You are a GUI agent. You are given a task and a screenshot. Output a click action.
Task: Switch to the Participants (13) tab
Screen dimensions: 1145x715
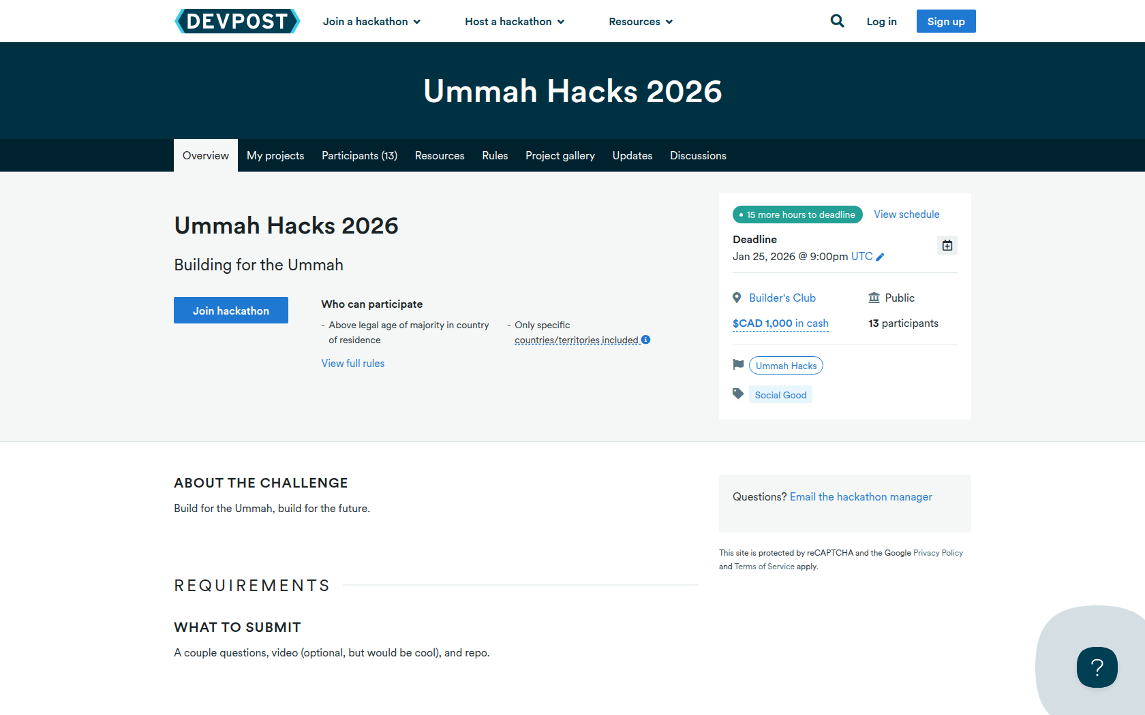[359, 156]
